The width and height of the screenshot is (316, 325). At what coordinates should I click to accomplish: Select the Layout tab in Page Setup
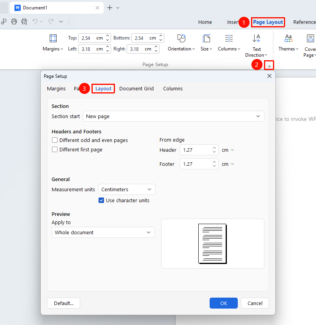103,88
